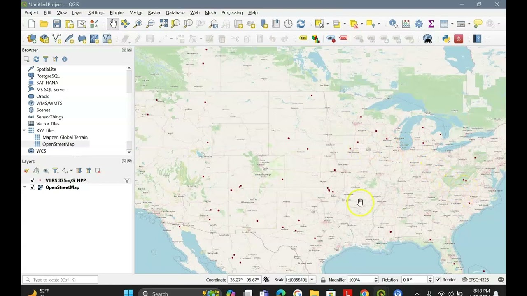This screenshot has height=296, width=527.
Task: Open the Vector menu
Action: (x=136, y=13)
